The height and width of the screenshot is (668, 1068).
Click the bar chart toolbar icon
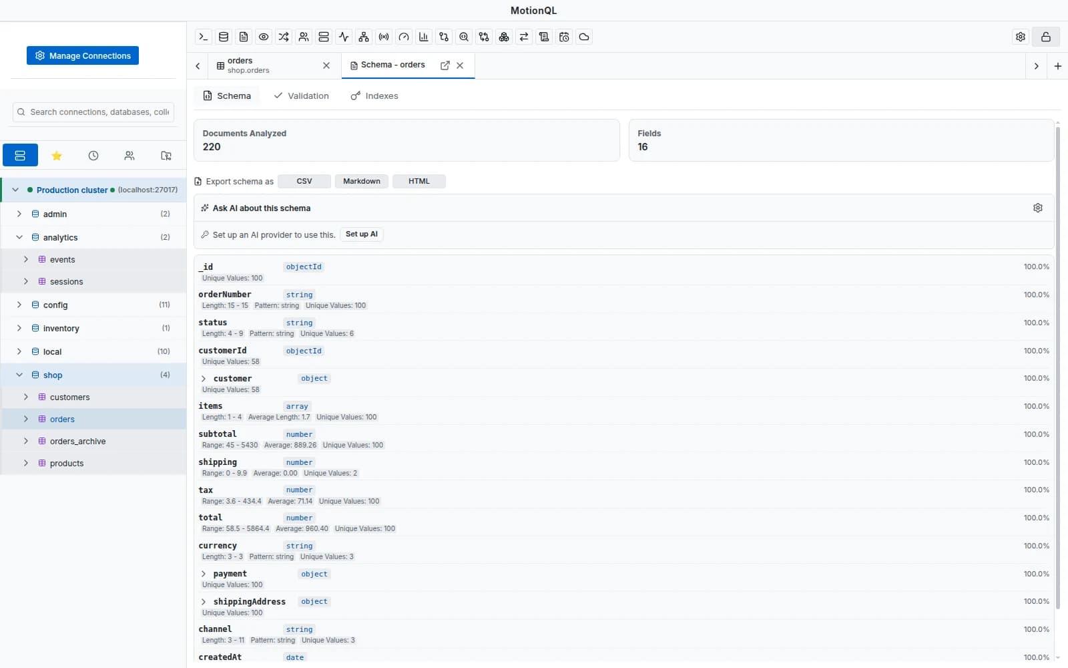tap(424, 37)
